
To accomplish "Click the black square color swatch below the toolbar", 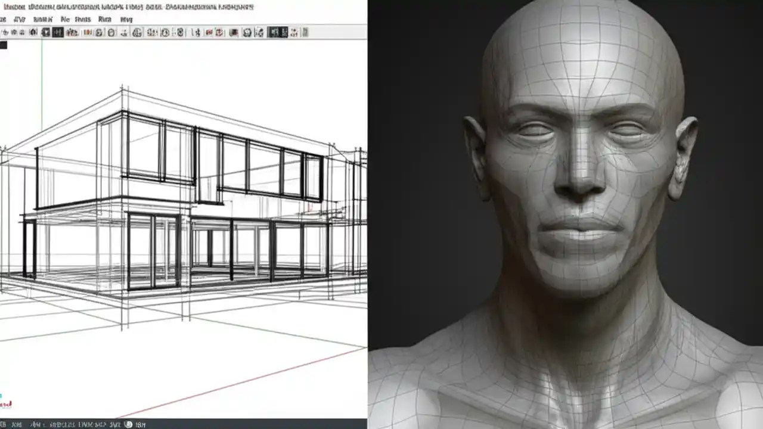I will [x=2, y=45].
